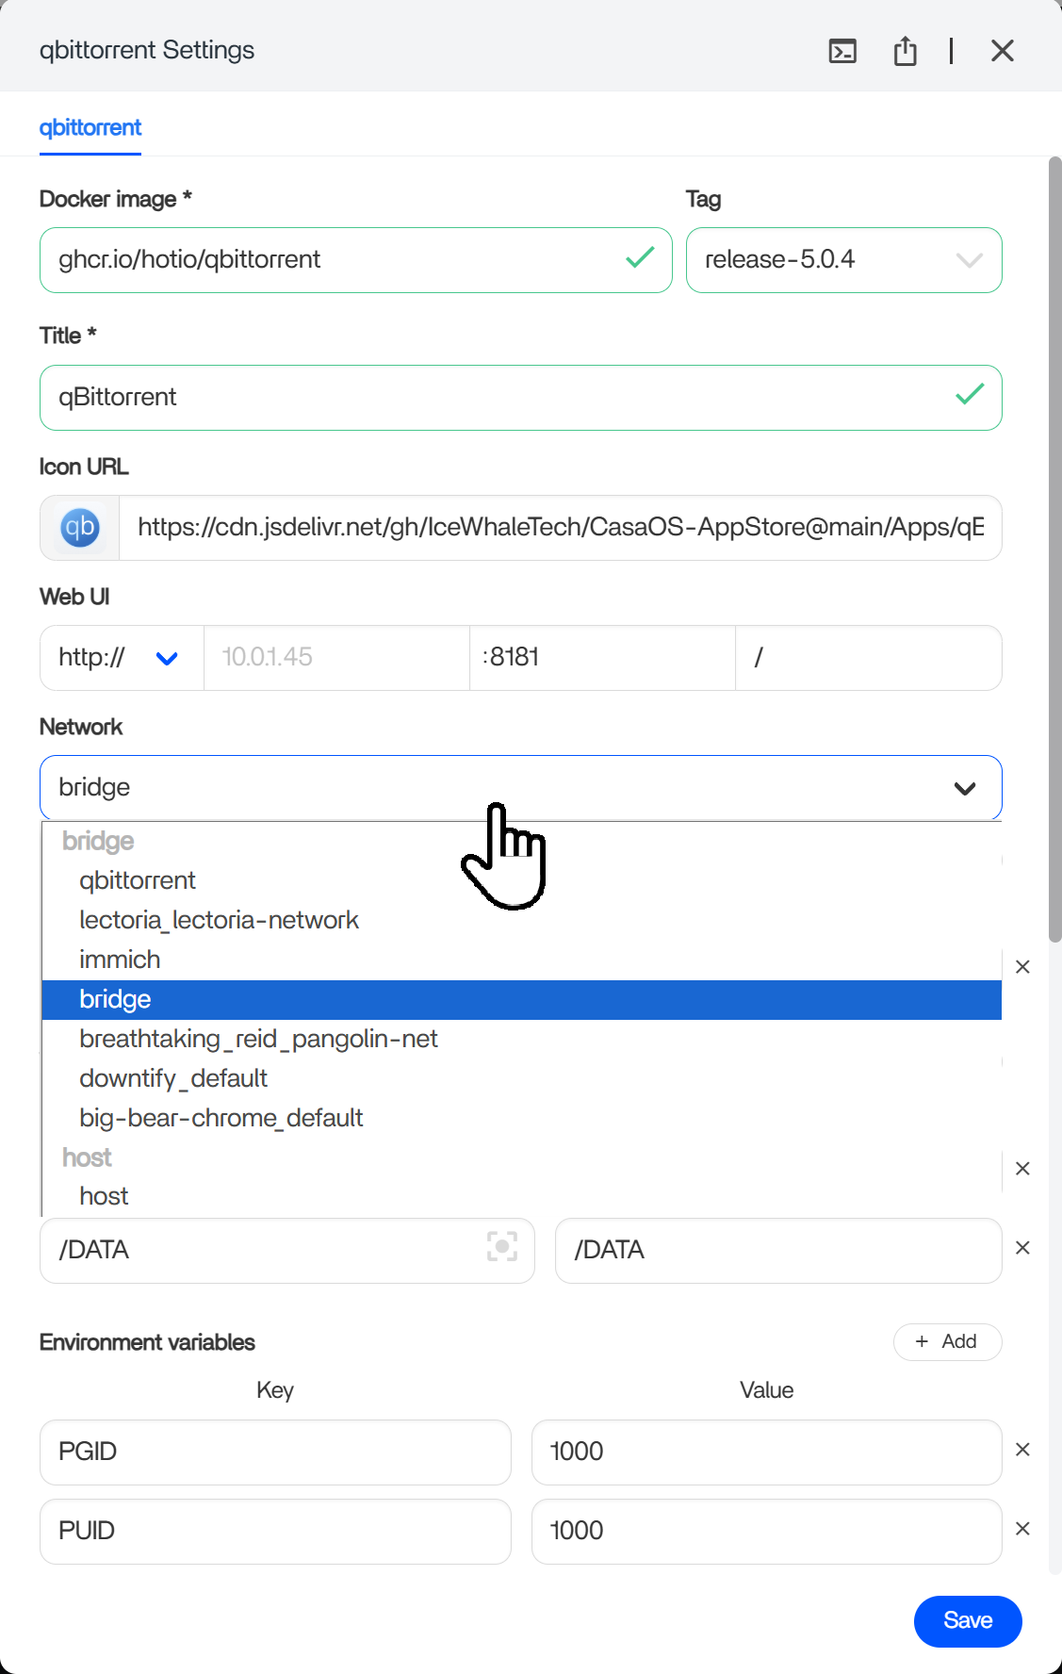Select lectoria_lectoria-network option
1062x1674 pixels.
click(x=219, y=920)
